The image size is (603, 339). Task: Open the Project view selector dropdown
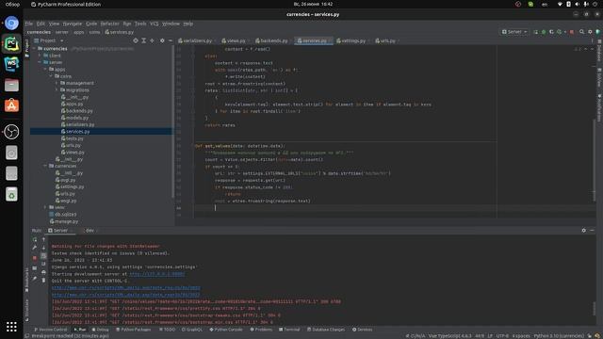pos(49,40)
